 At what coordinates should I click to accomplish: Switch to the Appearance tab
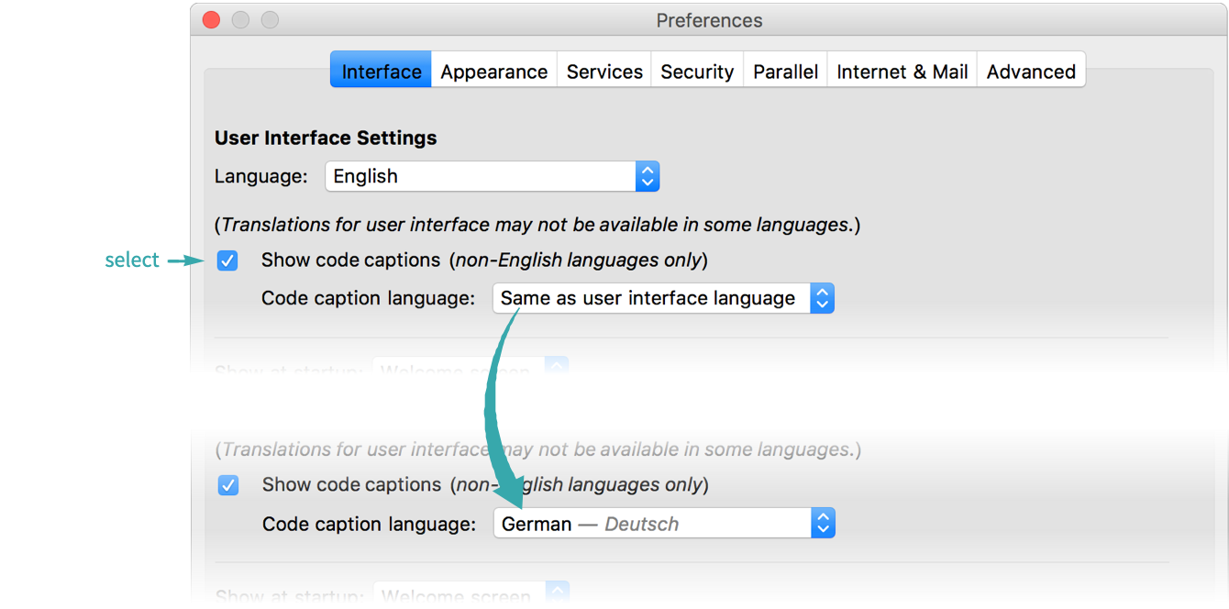tap(493, 72)
